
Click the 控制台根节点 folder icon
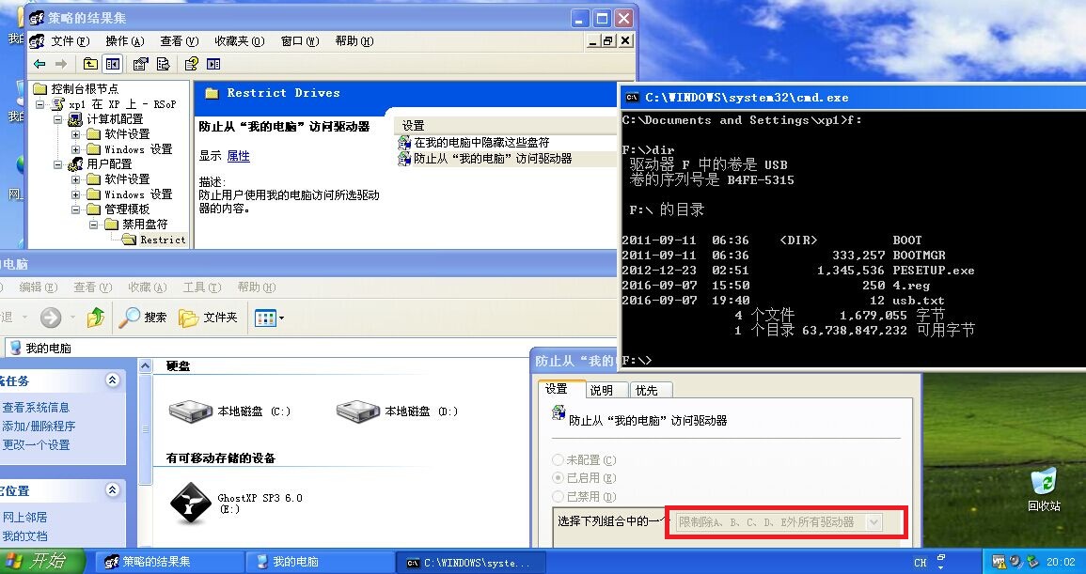40,88
